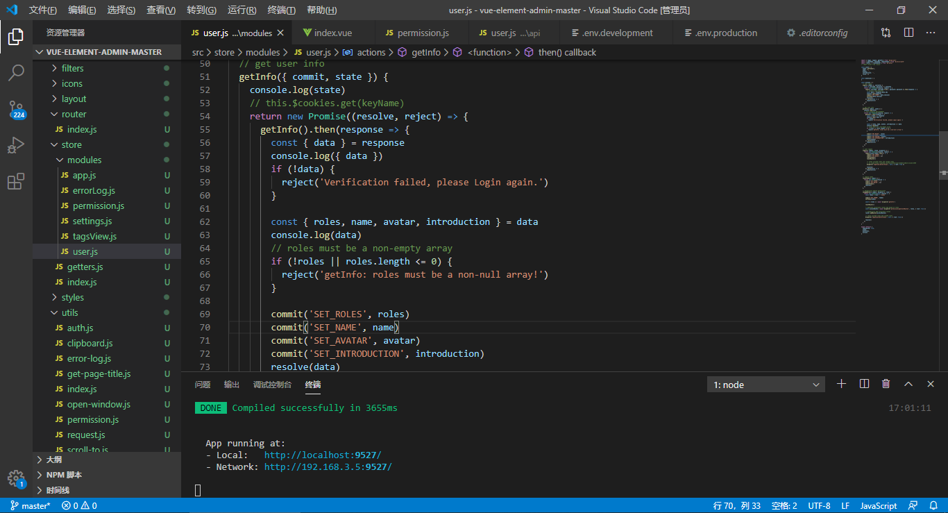Click the master* branch in status bar
This screenshot has width=948, height=513.
click(x=30, y=505)
